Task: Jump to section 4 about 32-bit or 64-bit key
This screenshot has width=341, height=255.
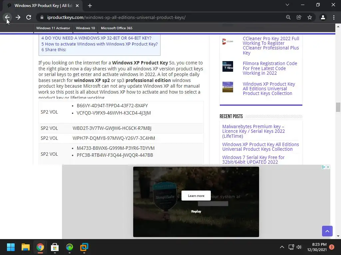Action: 96,38
